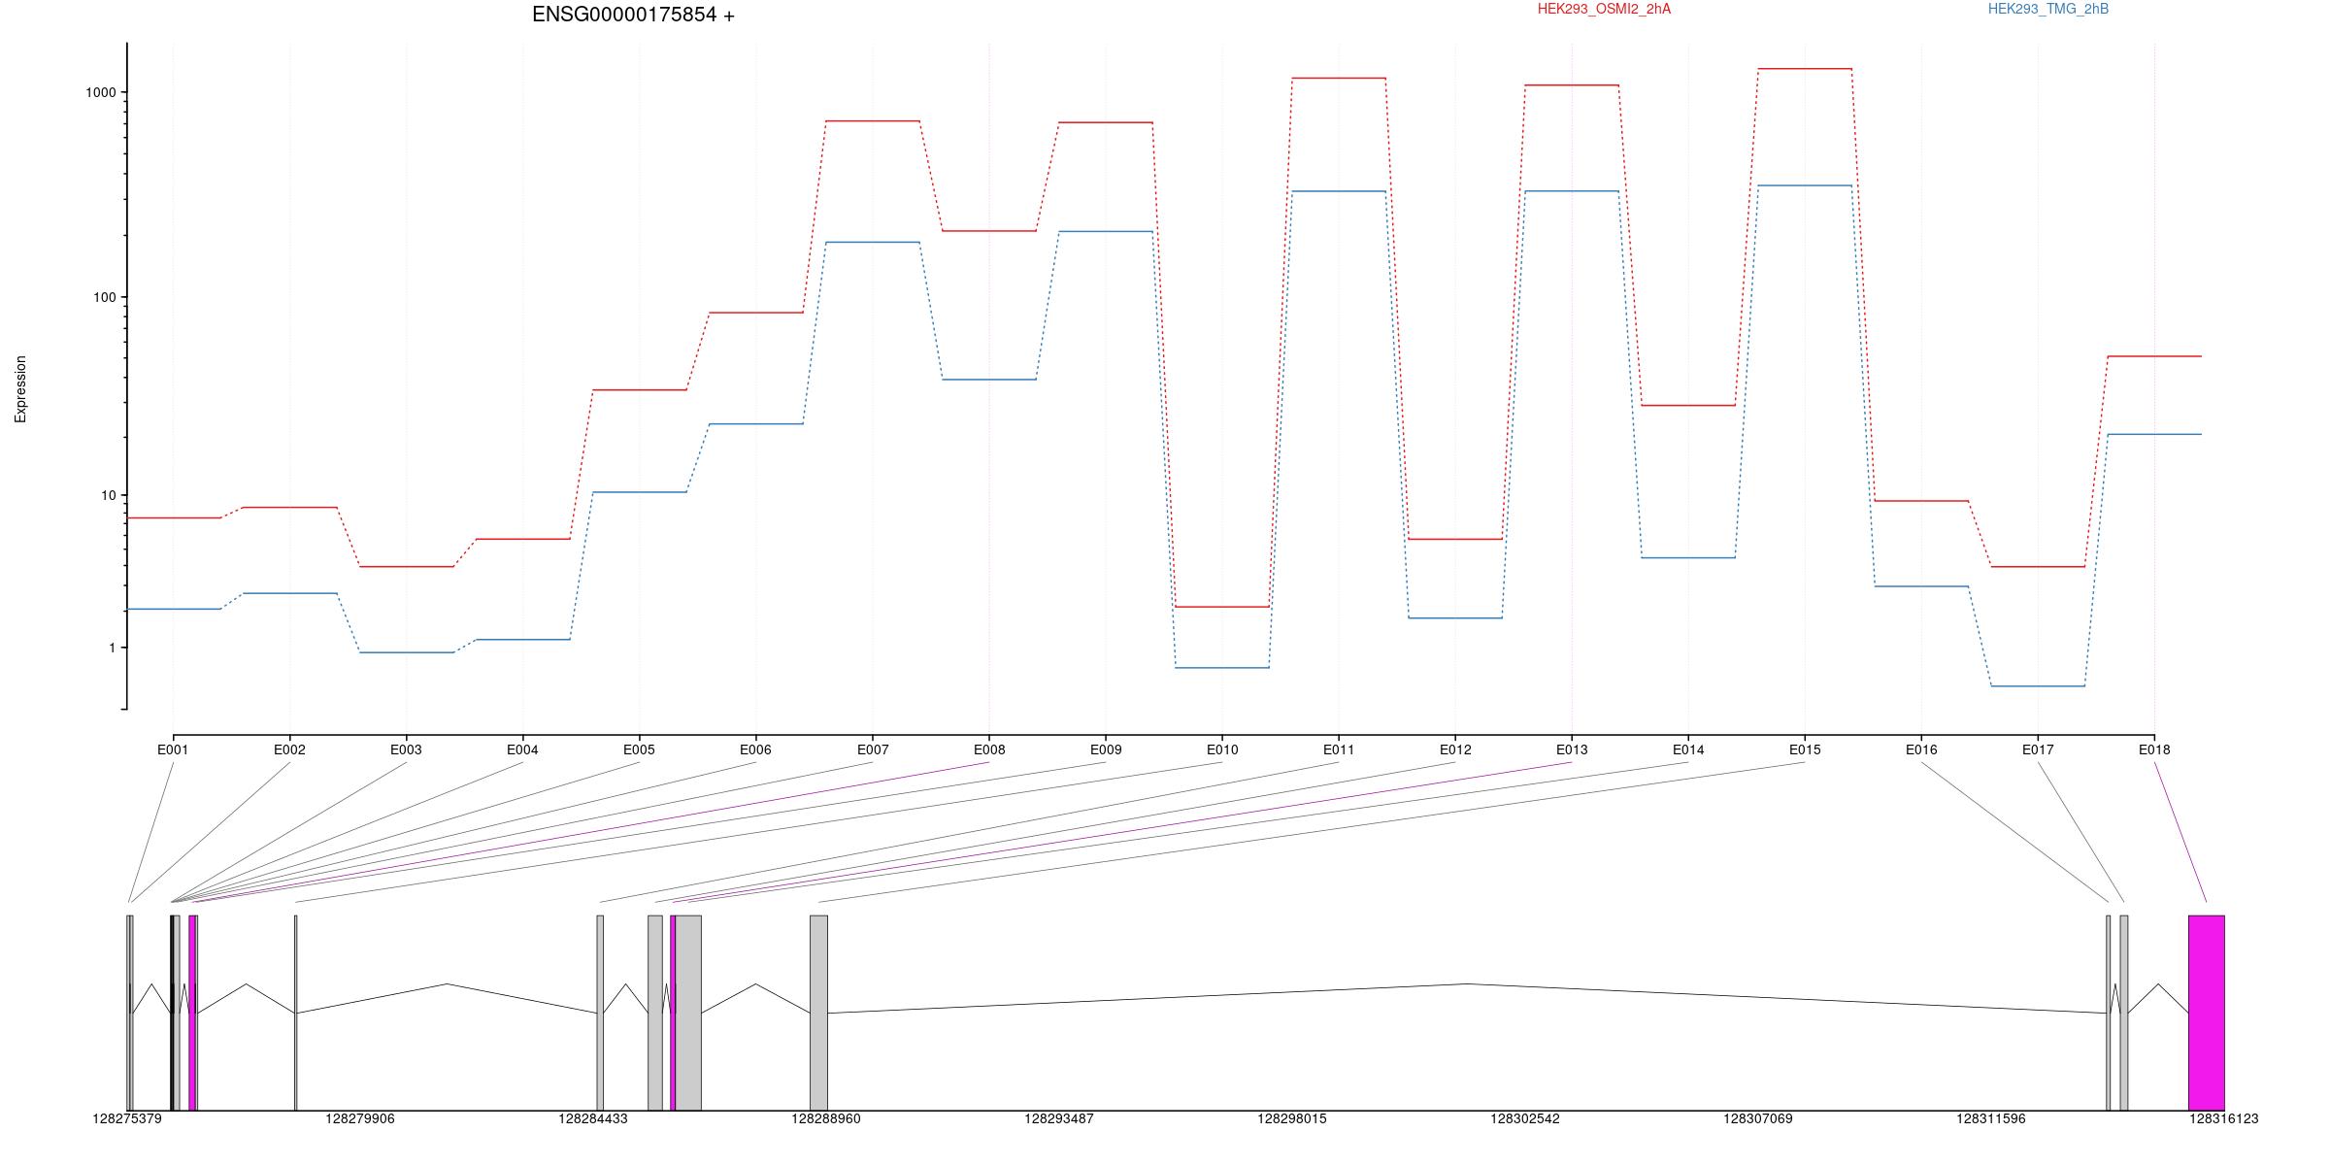Click the Expression y-axis label
Screen dimensions: 2330x1165
point(20,388)
